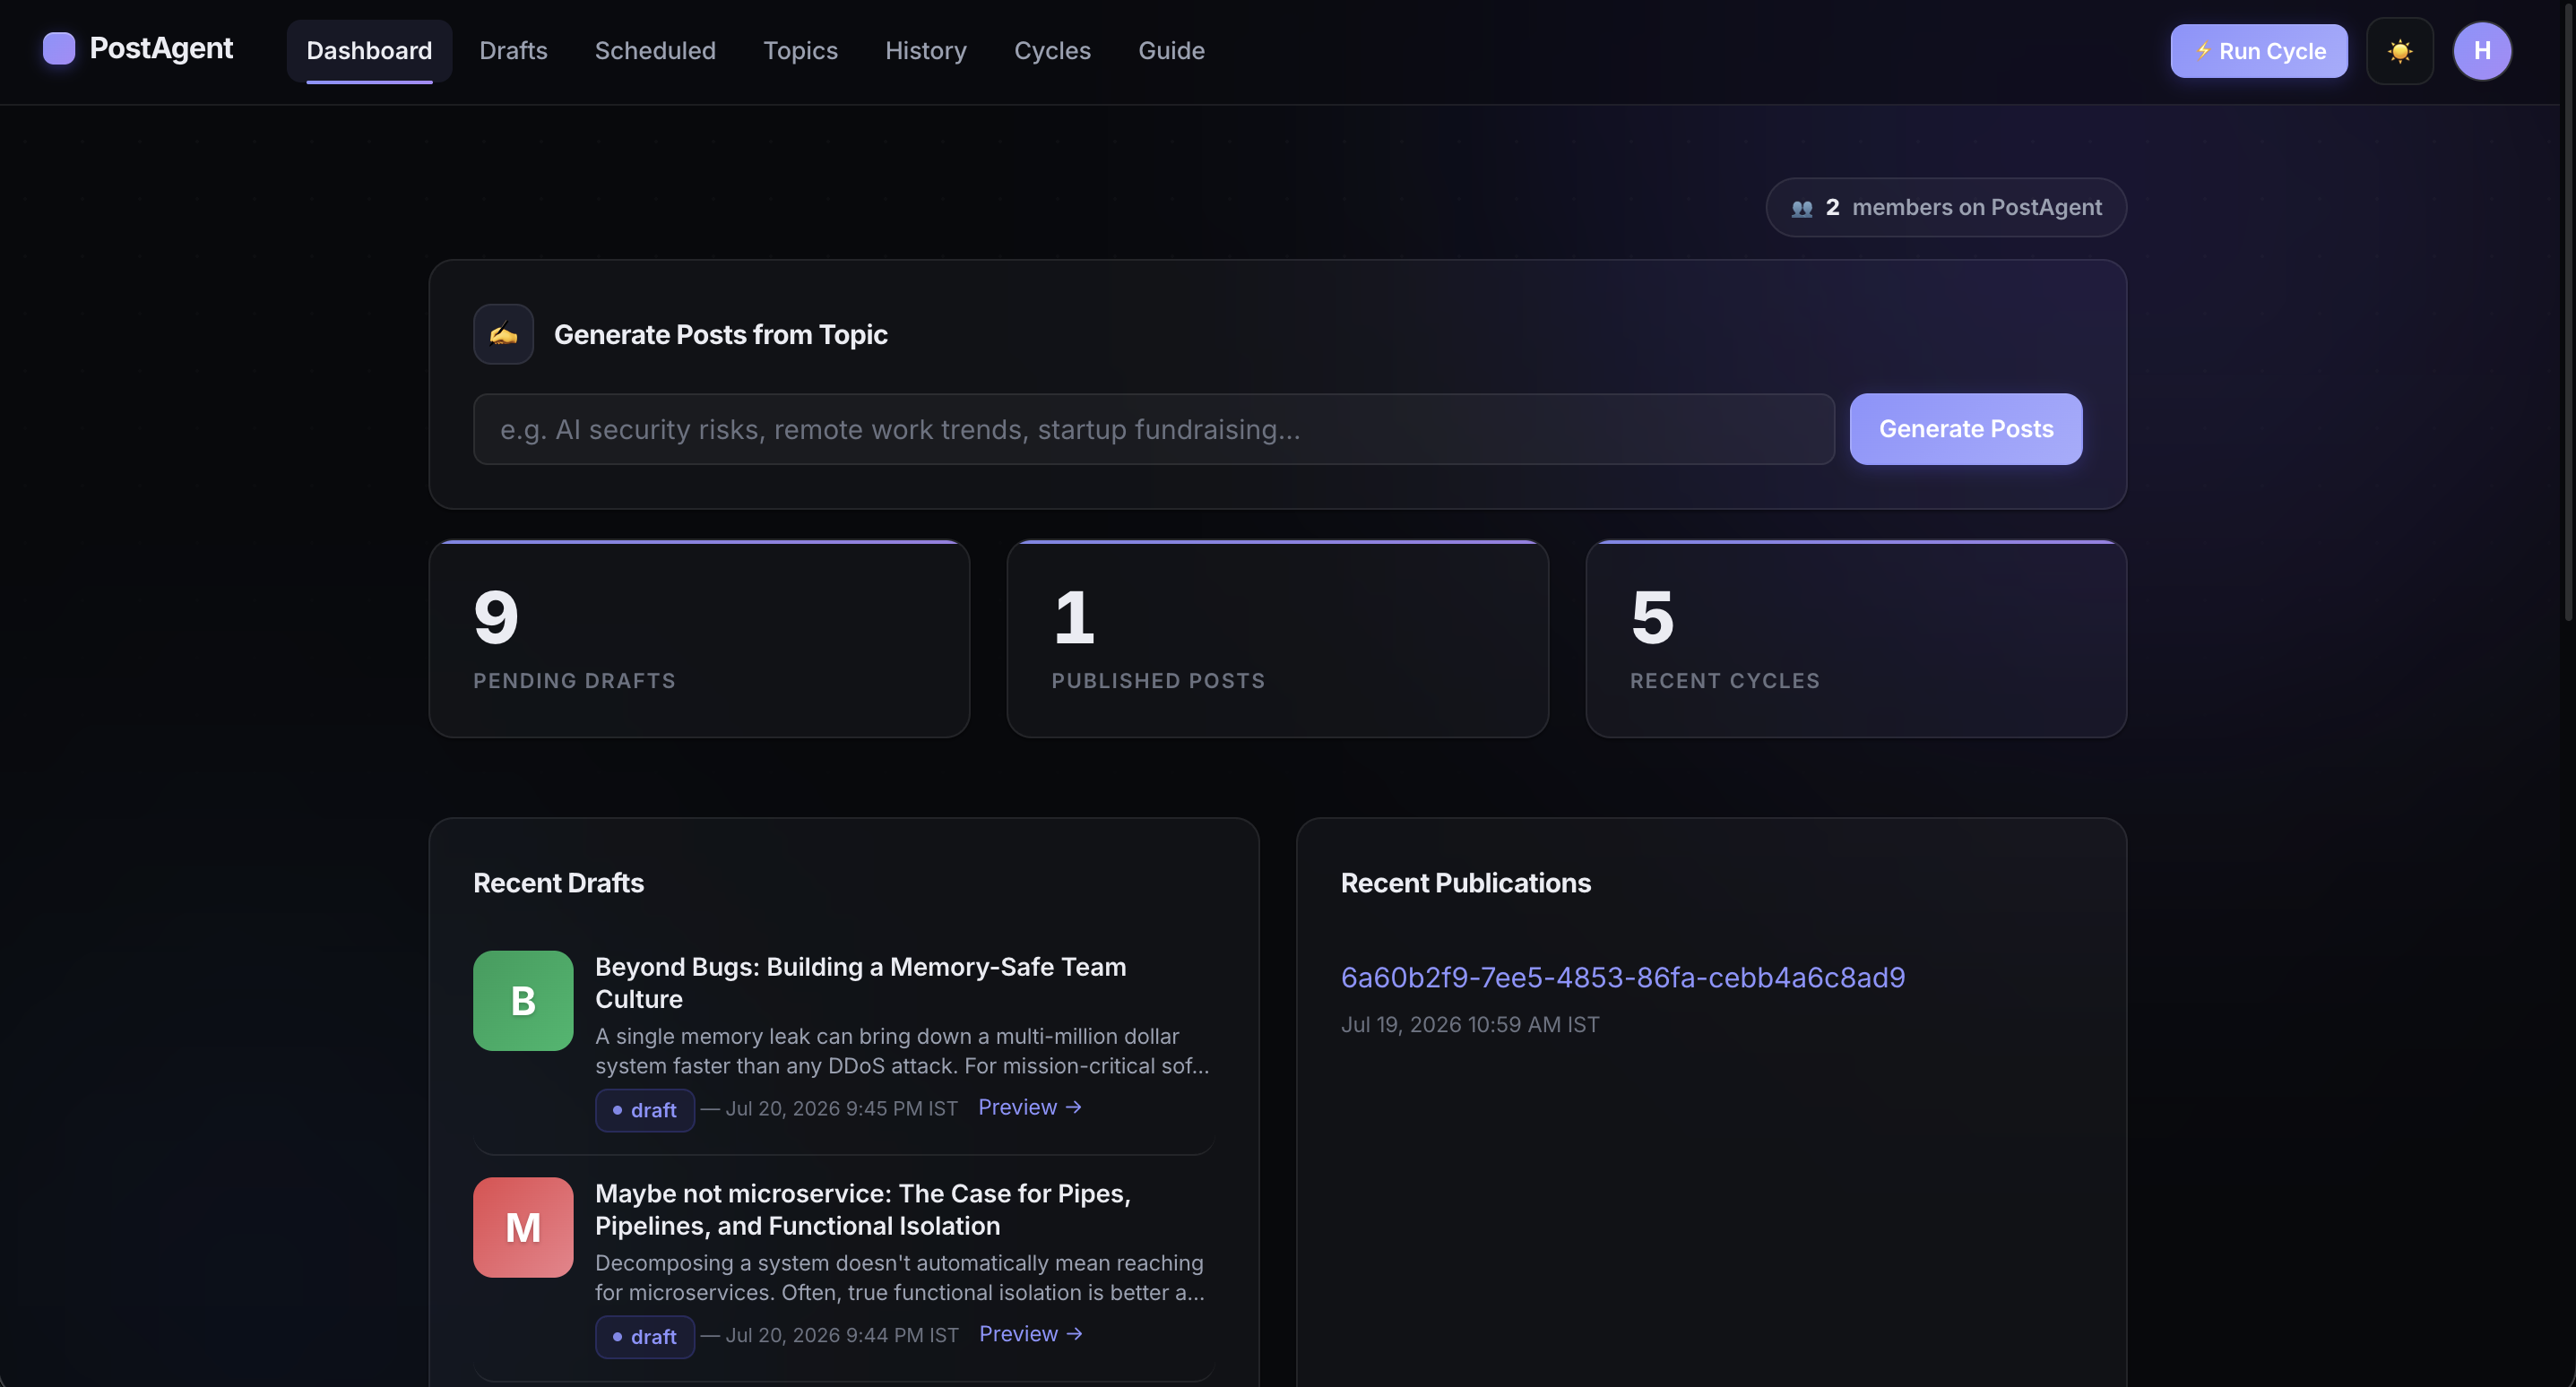Screen dimensions: 2576x1387
Task: Click the members people icon
Action: coord(1802,208)
